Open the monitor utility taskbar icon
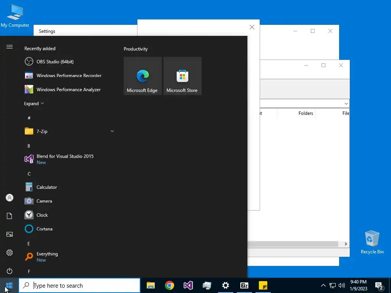Viewport: 391px width, 293px height. (207, 285)
